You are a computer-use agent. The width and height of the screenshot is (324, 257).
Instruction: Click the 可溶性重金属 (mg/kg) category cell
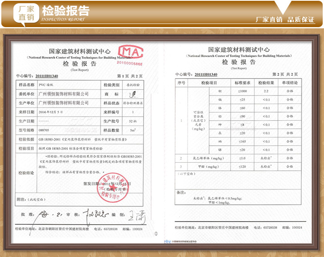tap(198, 121)
